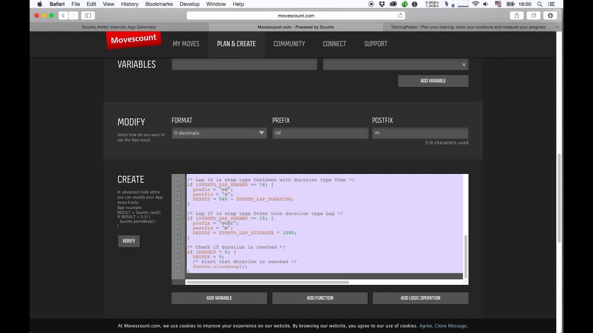Click the 'Lap 15 is step type Other' comment
This screenshot has width=593, height=333.
point(265,213)
